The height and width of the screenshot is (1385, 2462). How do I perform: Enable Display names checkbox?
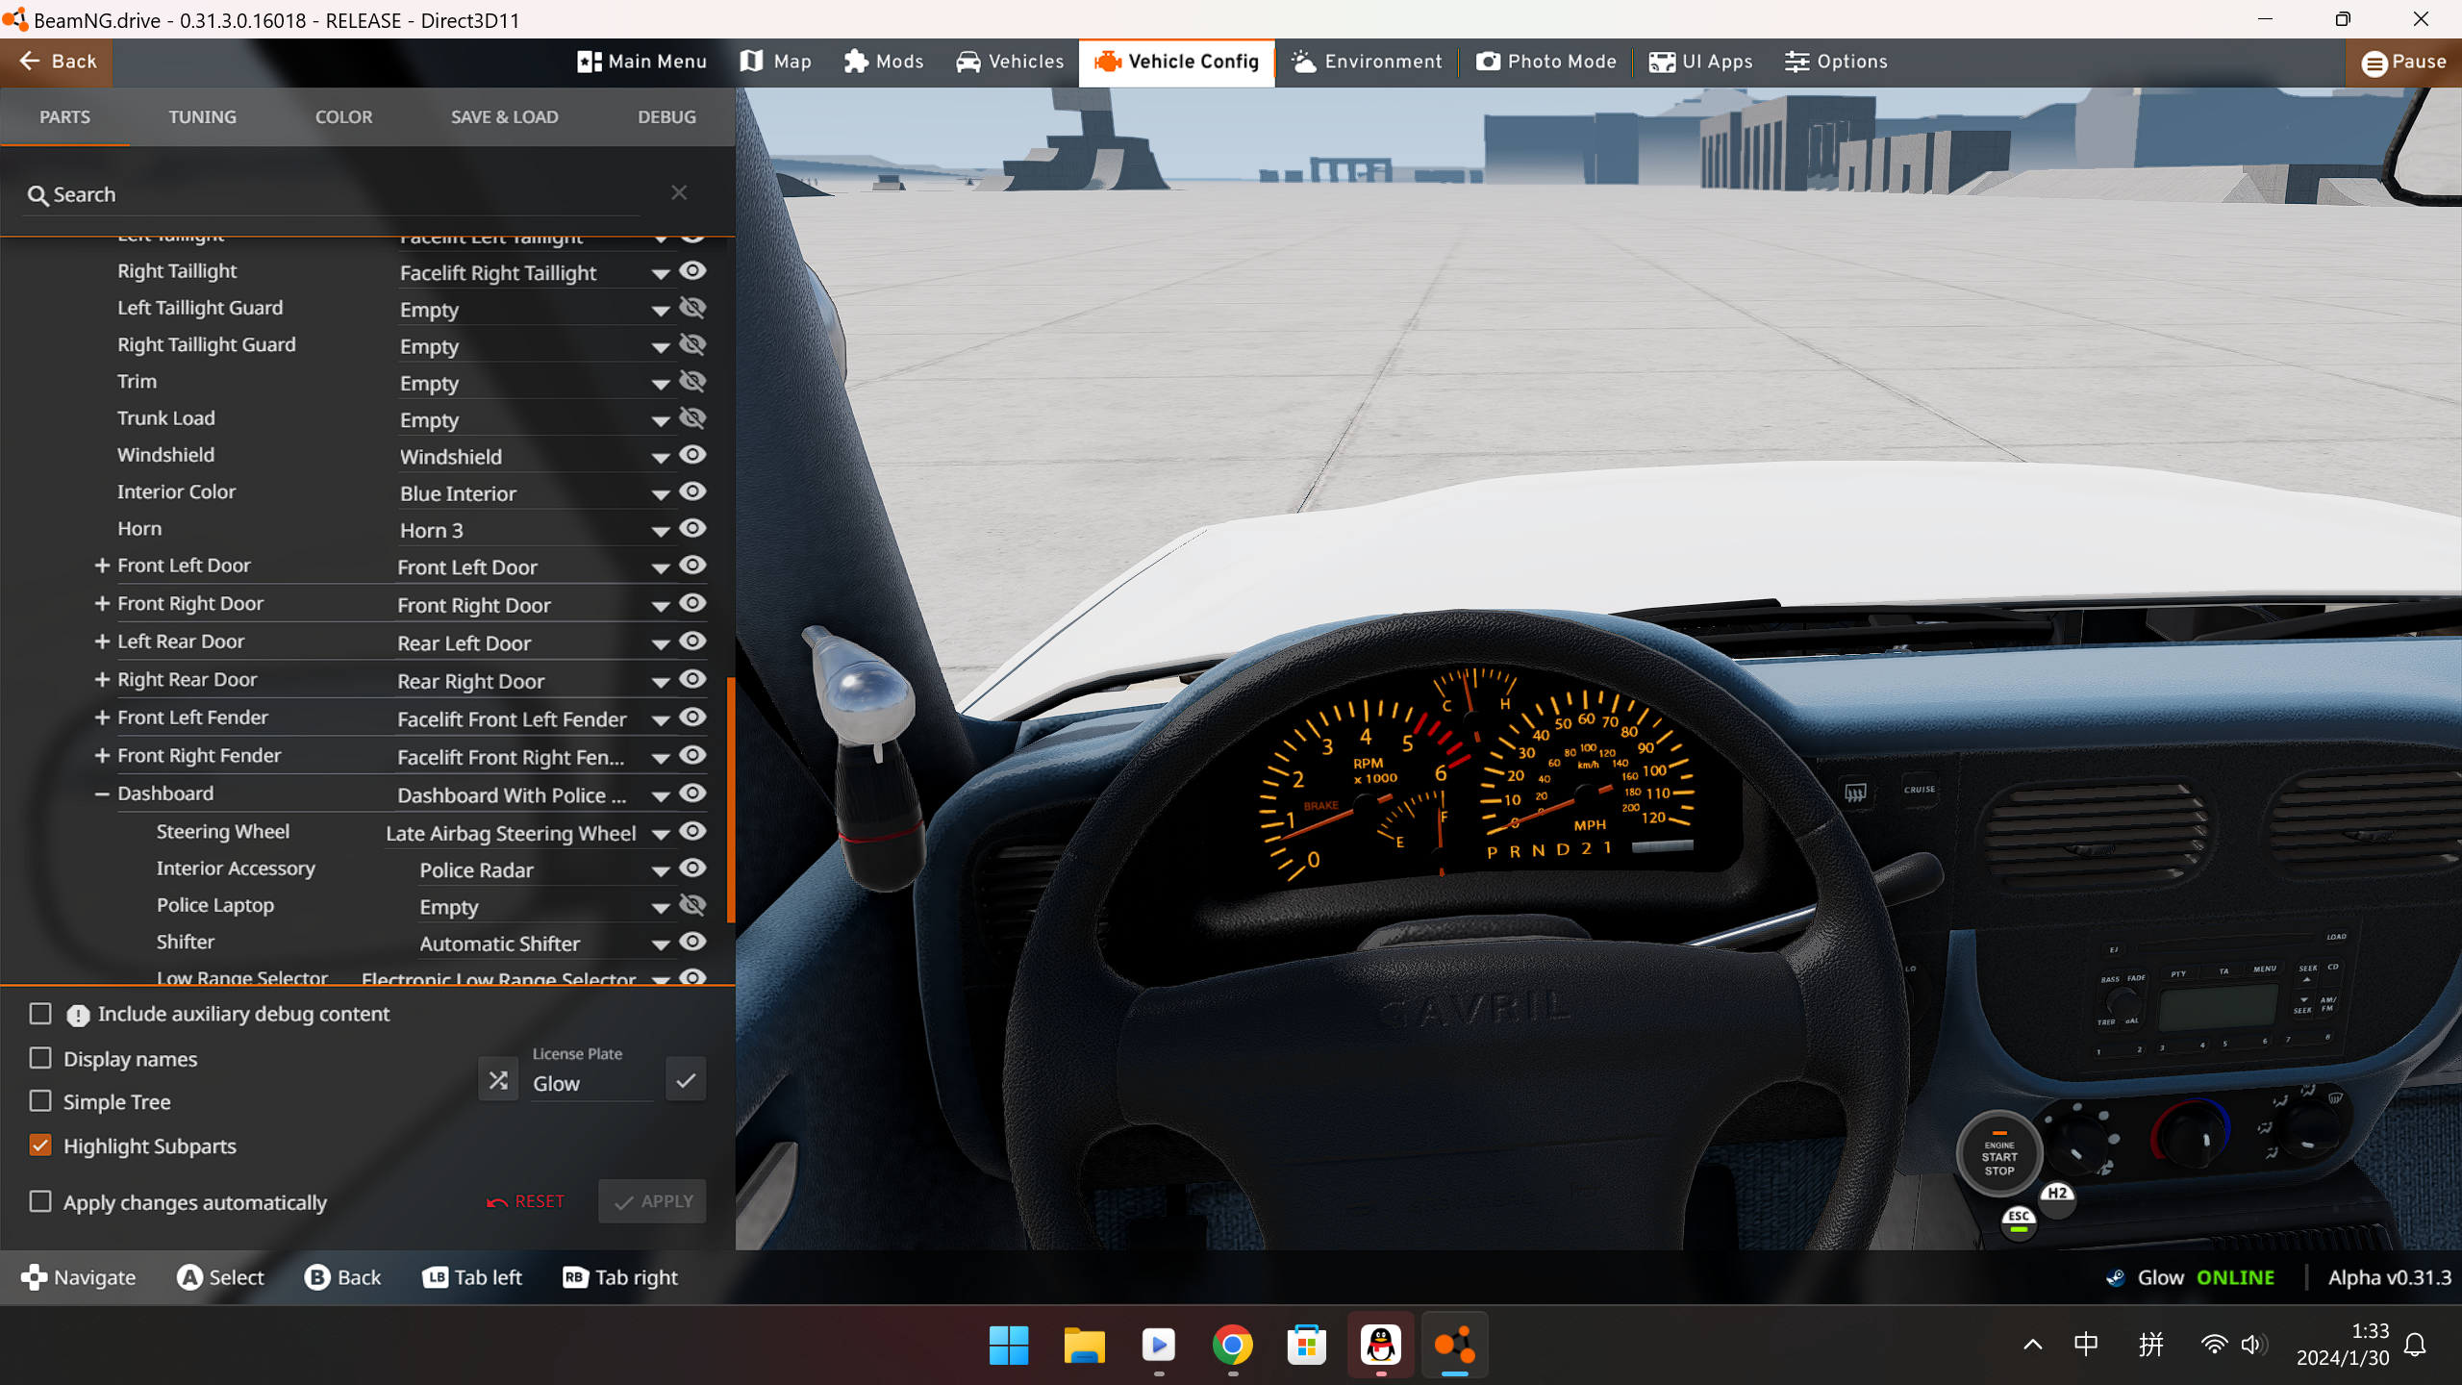[40, 1058]
